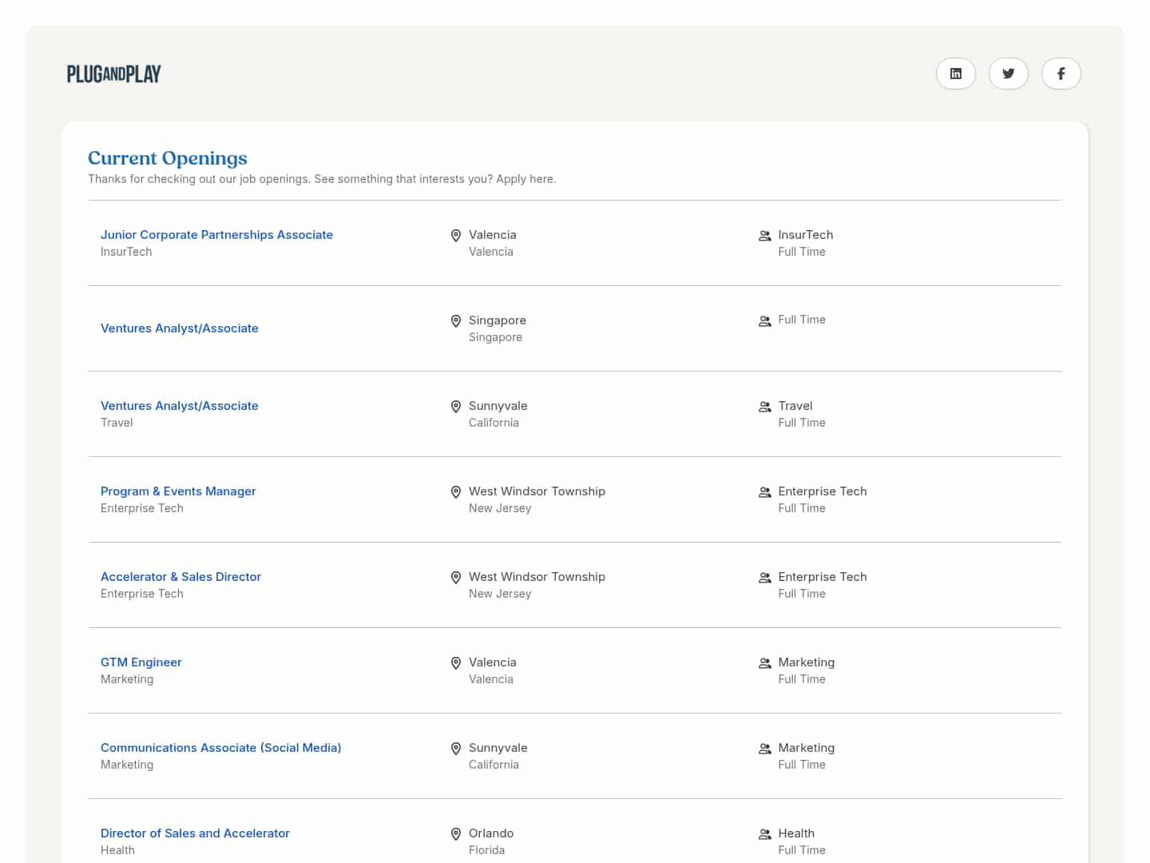Click 'Sunnyvale' in Communications Associate row
Image resolution: width=1150 pixels, height=863 pixels.
pos(498,748)
